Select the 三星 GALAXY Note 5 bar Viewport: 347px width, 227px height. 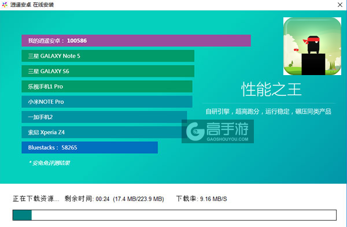click(108, 56)
